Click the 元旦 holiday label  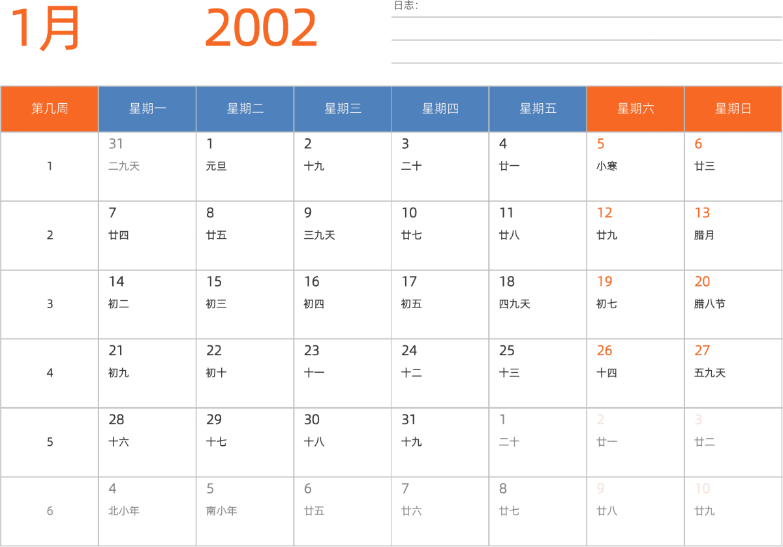pyautogui.click(x=216, y=166)
